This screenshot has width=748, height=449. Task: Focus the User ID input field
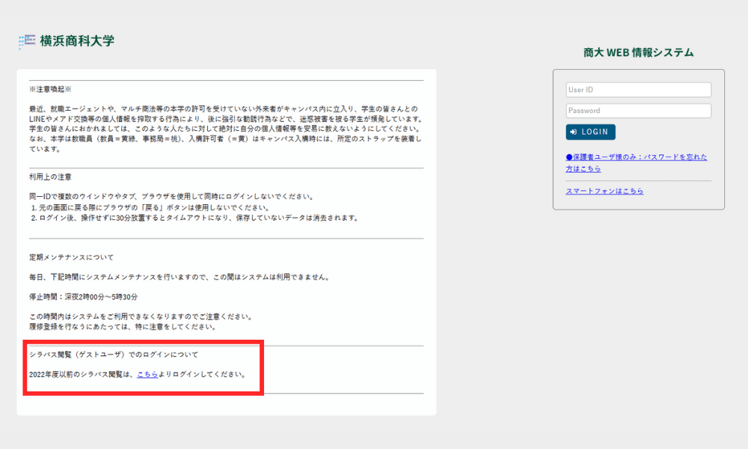[638, 90]
